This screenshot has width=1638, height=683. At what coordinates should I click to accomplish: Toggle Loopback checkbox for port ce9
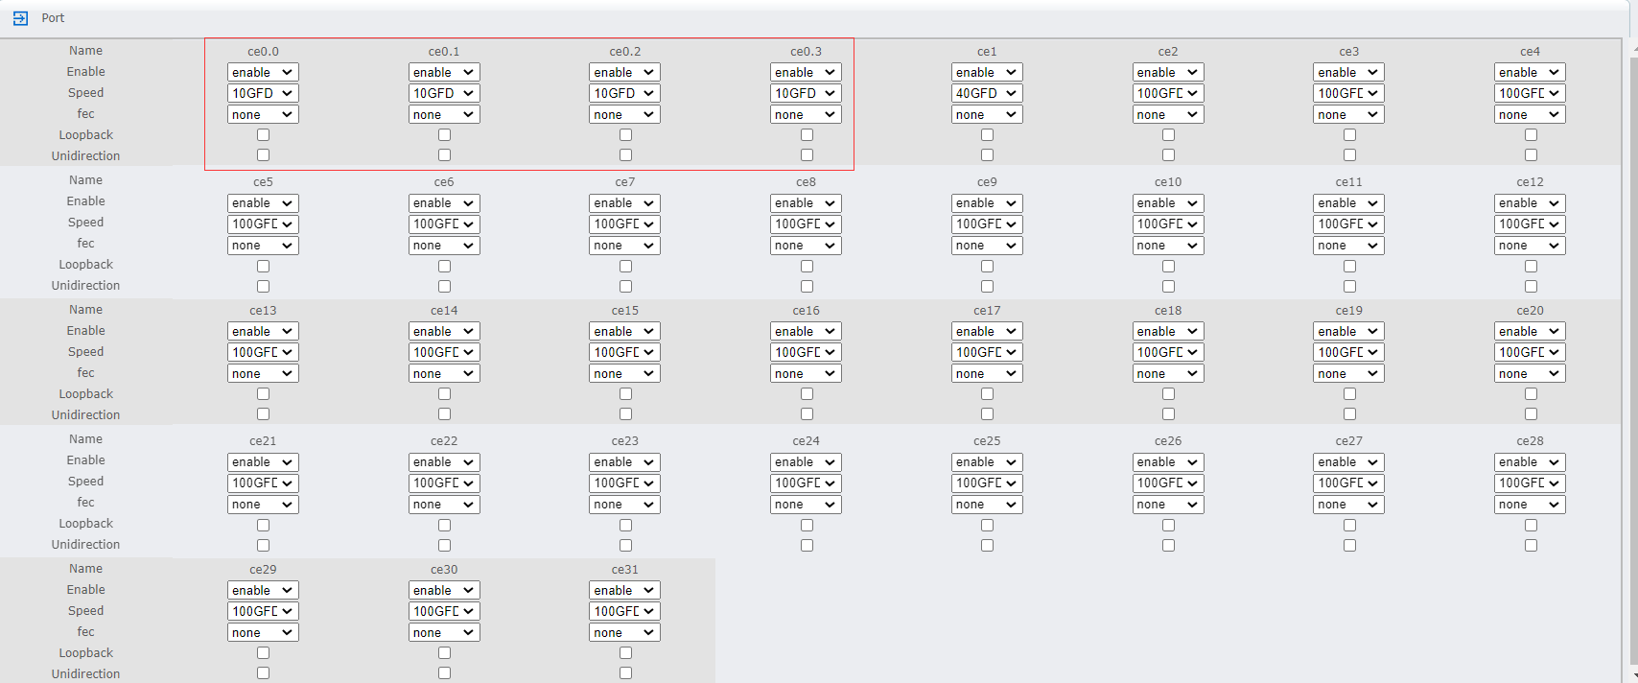987,266
